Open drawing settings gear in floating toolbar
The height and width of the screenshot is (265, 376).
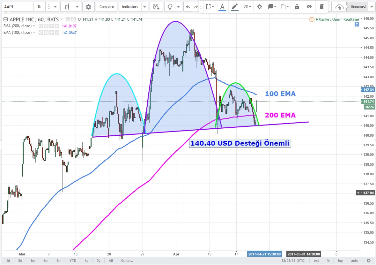tap(260, 7)
